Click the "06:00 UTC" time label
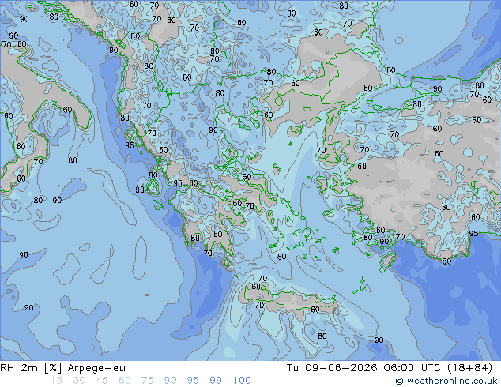This screenshot has height=387, width=501. (x=412, y=368)
